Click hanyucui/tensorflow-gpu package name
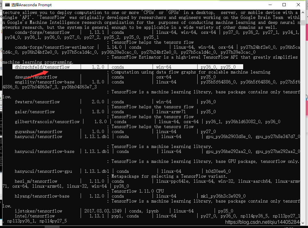The height and width of the screenshot is (228, 308). [x=43, y=171]
